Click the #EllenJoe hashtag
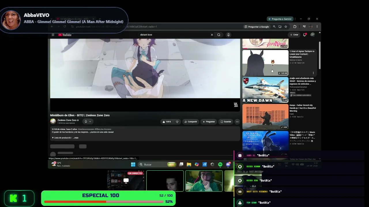This screenshot has height=207, width=369. click(x=99, y=129)
